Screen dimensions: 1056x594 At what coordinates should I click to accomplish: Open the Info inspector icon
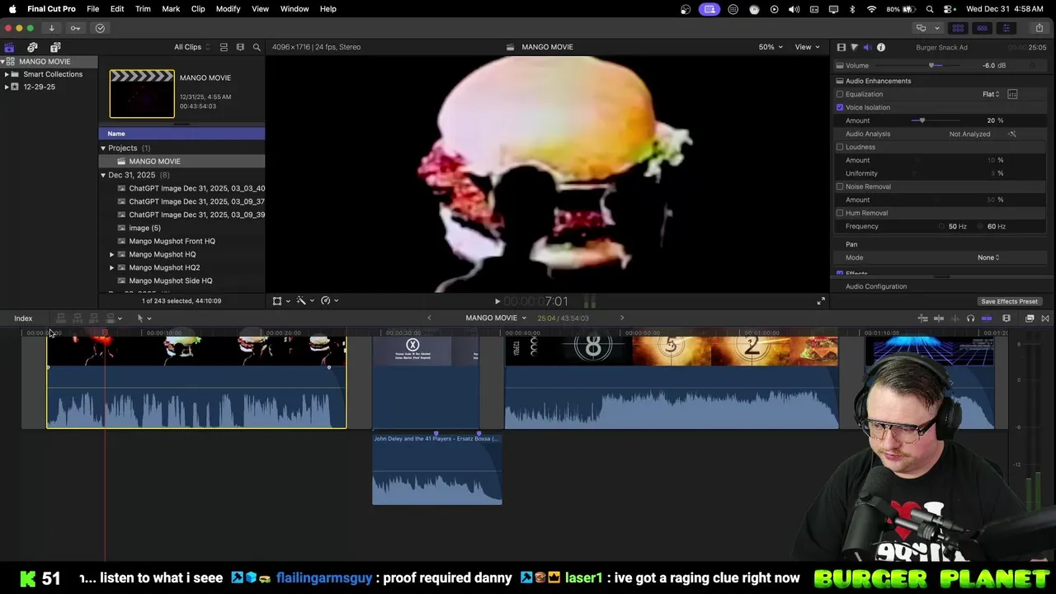point(881,47)
